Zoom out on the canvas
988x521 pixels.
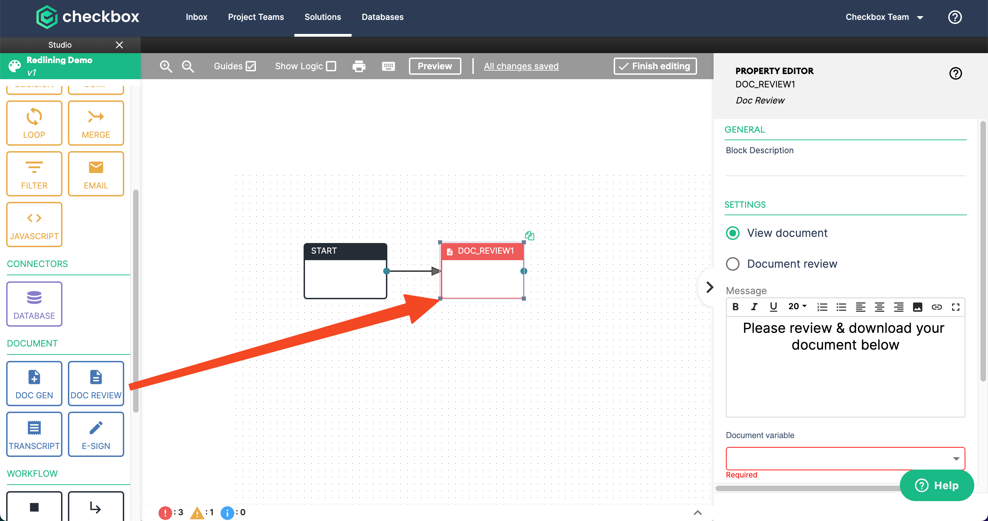click(x=188, y=66)
